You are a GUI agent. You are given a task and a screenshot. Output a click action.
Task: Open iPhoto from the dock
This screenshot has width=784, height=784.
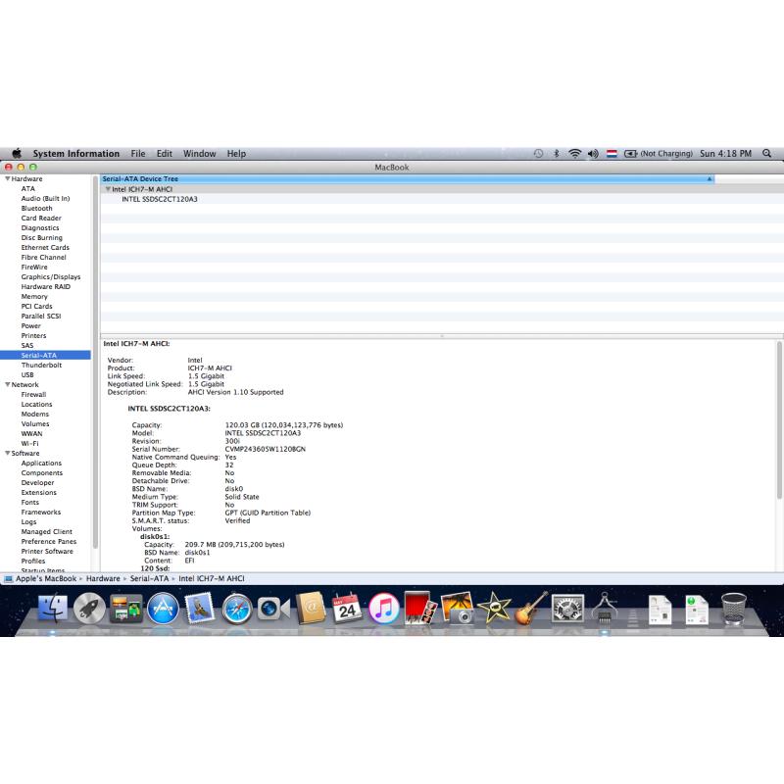(x=457, y=609)
